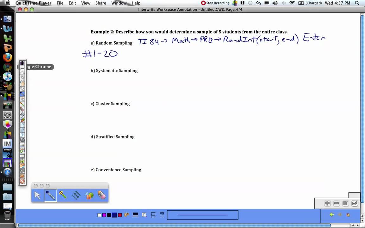Select the arrow selection tool in floating palette
Image resolution: width=365 pixels, height=228 pixels.
pyautogui.click(x=37, y=195)
